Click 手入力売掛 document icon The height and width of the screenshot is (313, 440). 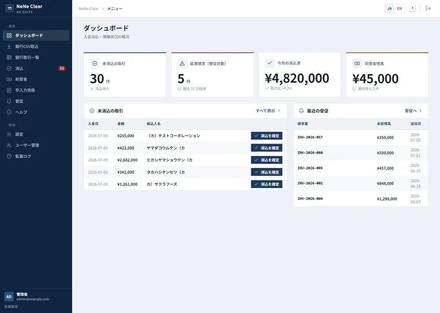[9, 90]
